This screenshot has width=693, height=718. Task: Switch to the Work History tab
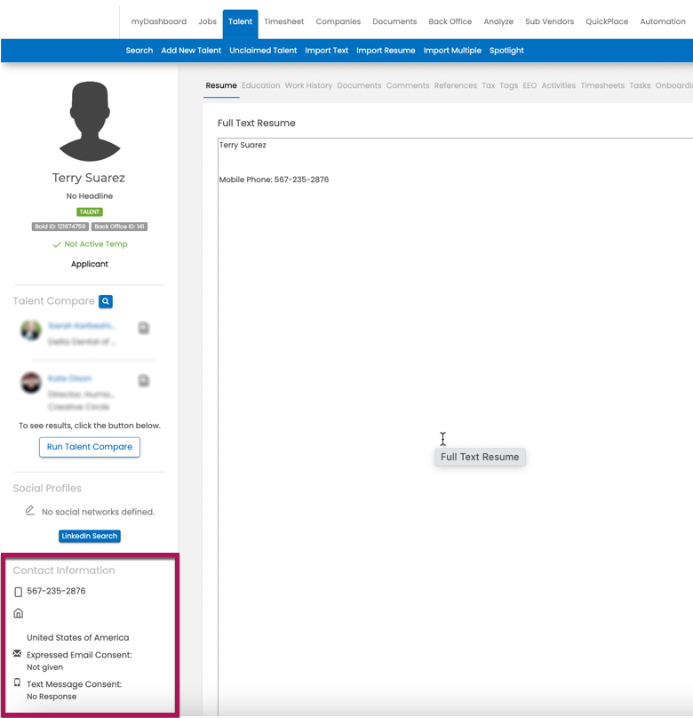(308, 85)
